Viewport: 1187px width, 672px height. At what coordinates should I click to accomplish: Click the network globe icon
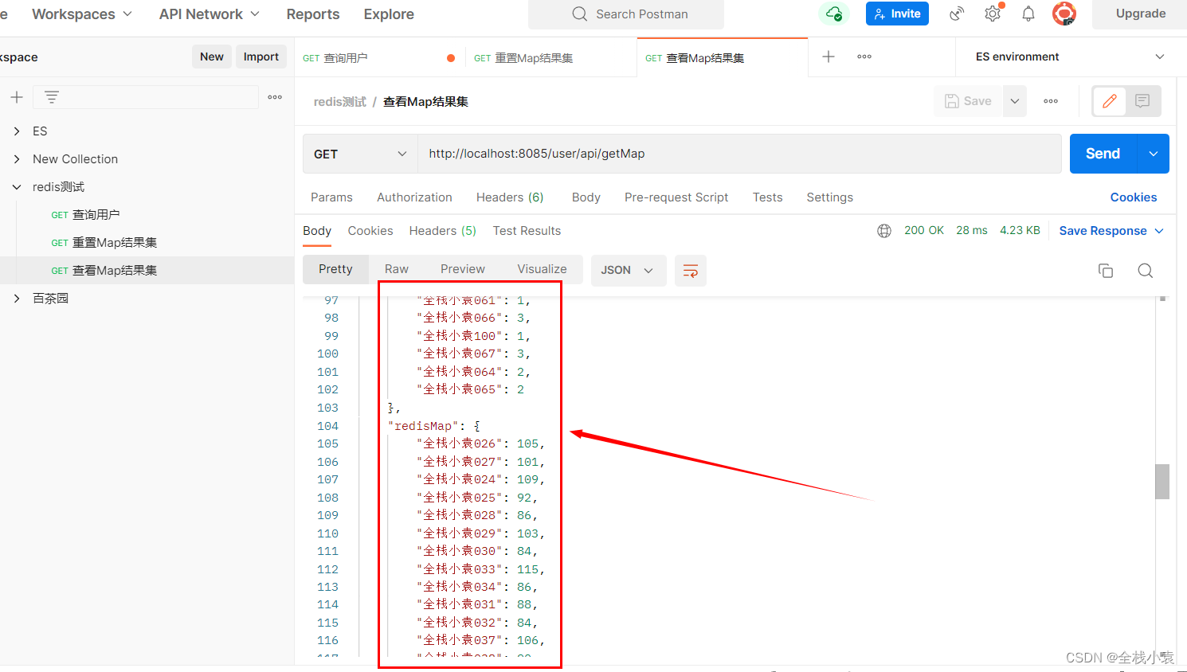[884, 231]
